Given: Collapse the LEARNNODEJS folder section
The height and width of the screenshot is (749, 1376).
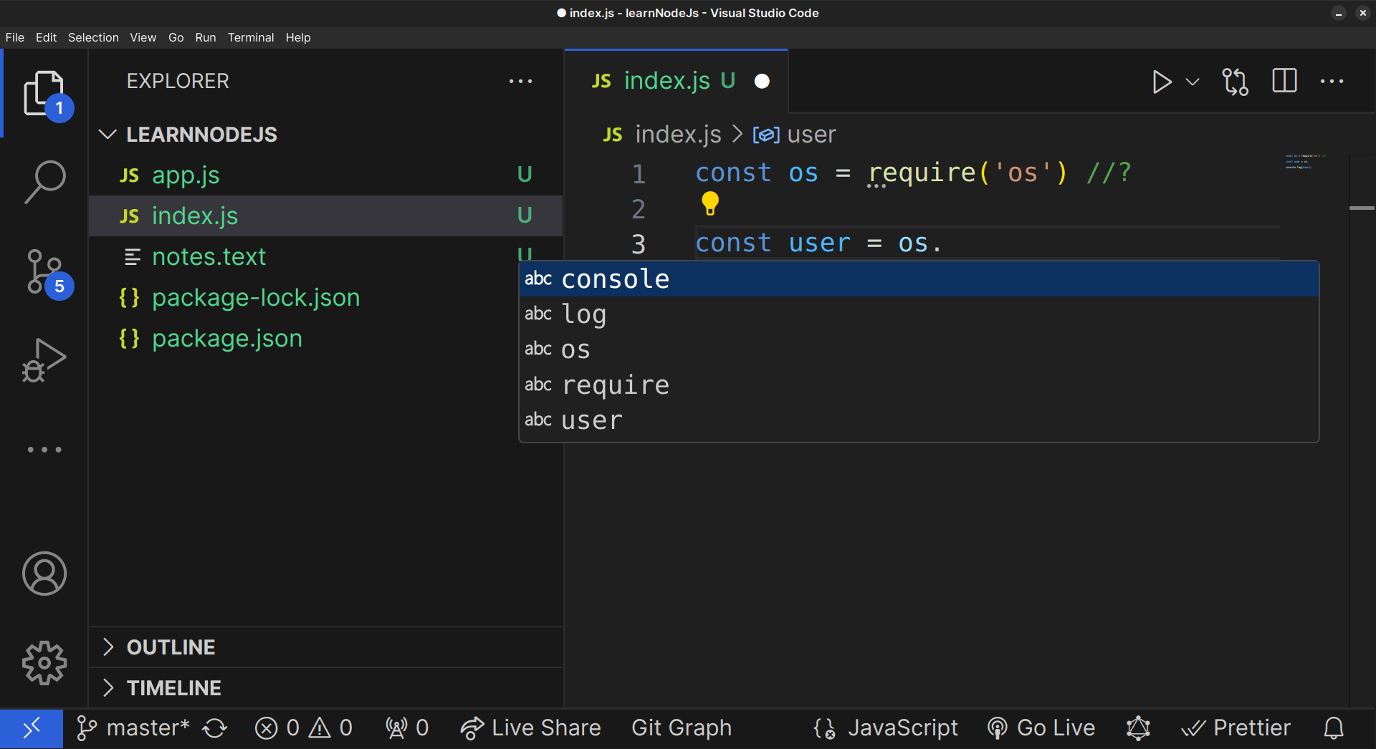Looking at the screenshot, I should 107,135.
